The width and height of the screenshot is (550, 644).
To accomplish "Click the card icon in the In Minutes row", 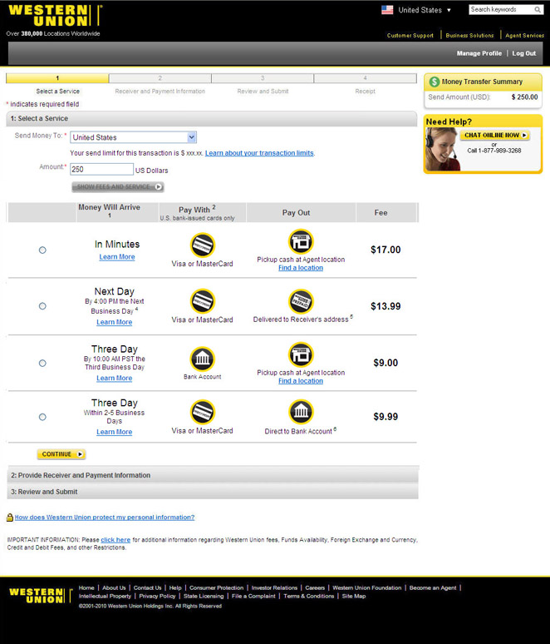I will coord(202,245).
